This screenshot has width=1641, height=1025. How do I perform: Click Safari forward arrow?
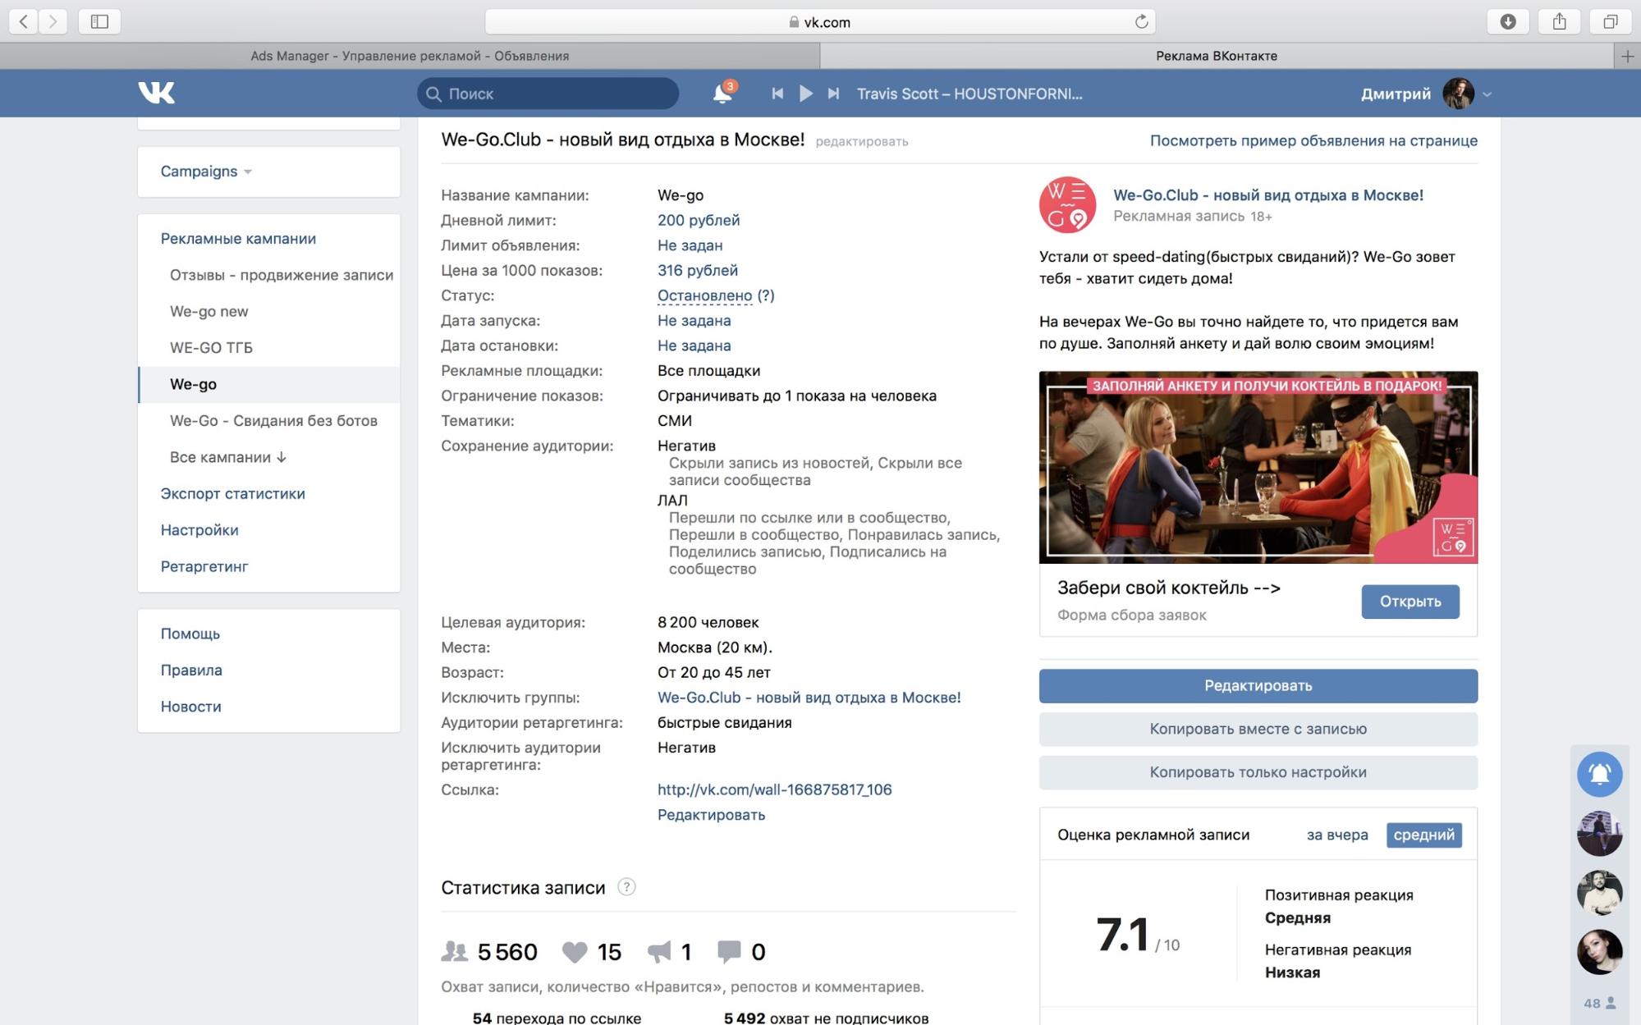(x=53, y=21)
